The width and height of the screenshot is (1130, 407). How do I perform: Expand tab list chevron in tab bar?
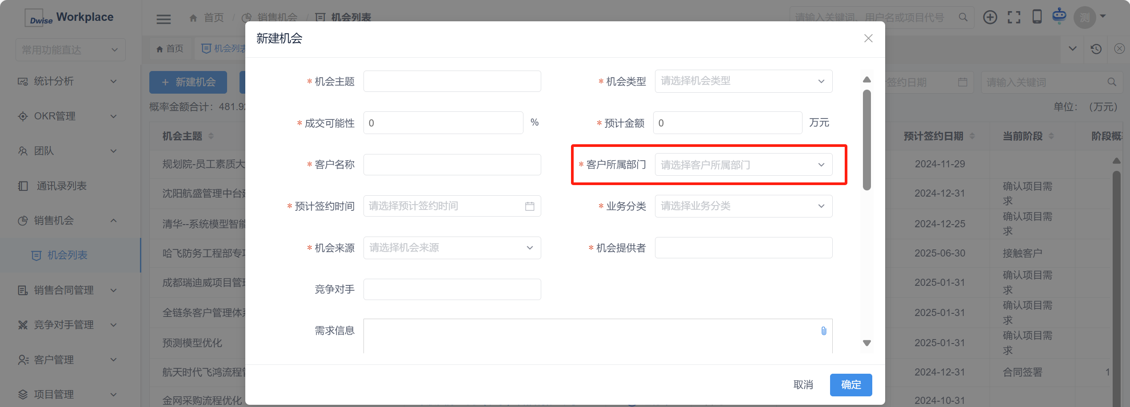1072,49
